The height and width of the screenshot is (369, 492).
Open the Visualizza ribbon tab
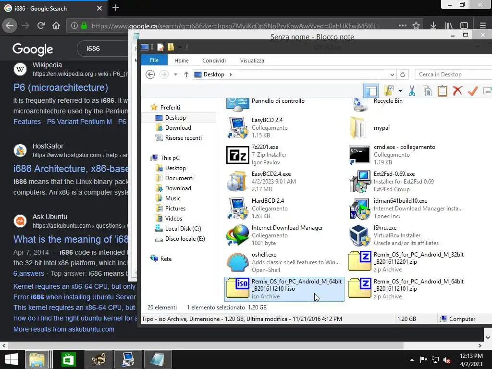tap(252, 61)
